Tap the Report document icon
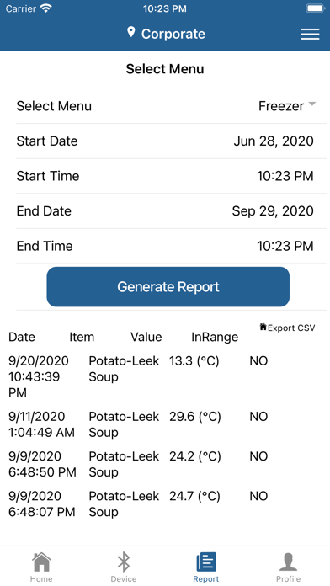This screenshot has height=586, width=330. tap(206, 562)
